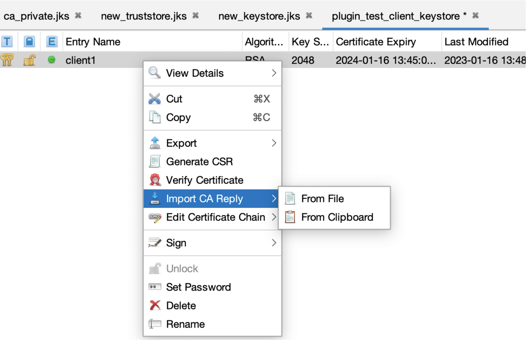The height and width of the screenshot is (341, 527).
Task: Click the Entry Name column header
Action: click(x=93, y=42)
